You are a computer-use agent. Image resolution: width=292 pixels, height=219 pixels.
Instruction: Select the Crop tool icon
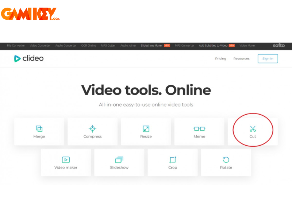tap(173, 160)
